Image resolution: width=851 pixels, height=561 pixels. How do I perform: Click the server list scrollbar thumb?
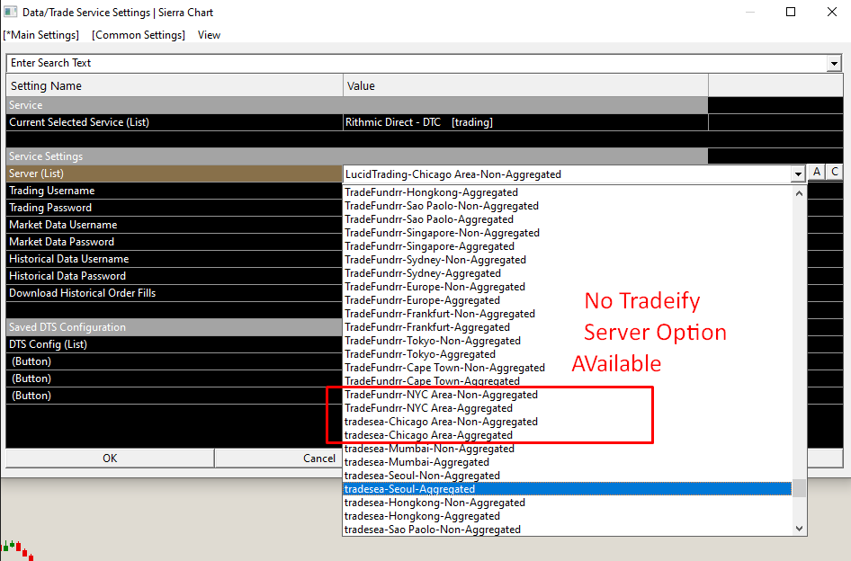pos(799,488)
